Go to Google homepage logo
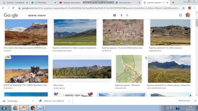The image size is (198, 111). pos(11,15)
